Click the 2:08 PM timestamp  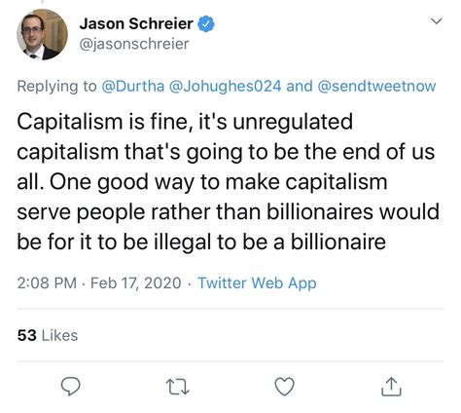(x=47, y=282)
